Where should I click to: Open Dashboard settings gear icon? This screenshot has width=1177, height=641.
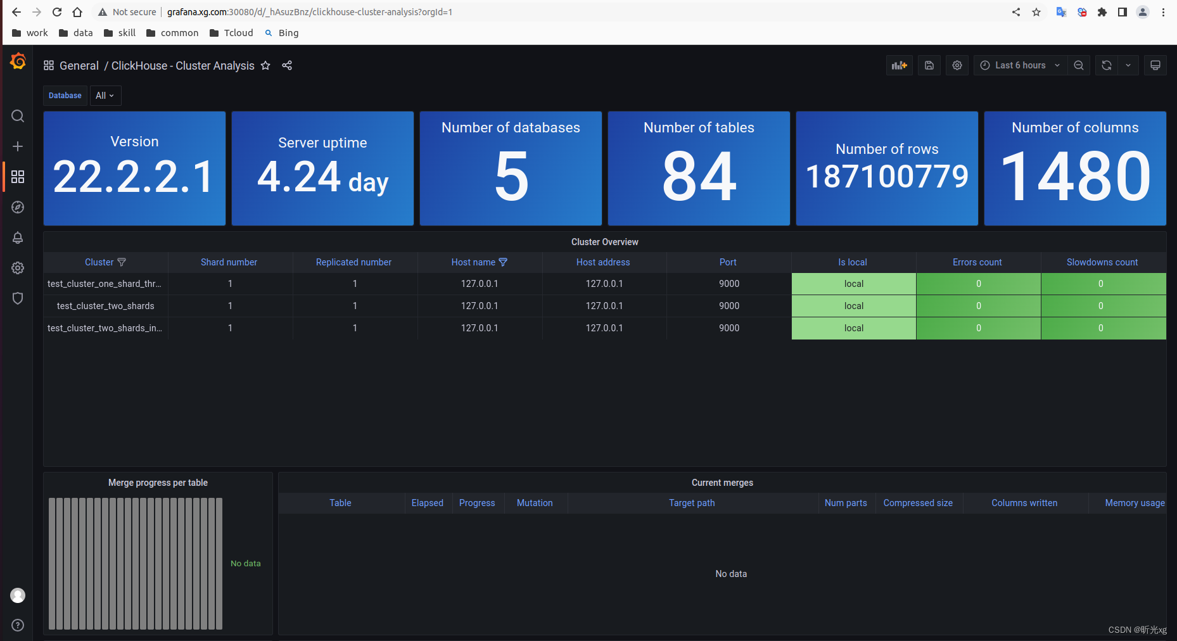pyautogui.click(x=957, y=65)
